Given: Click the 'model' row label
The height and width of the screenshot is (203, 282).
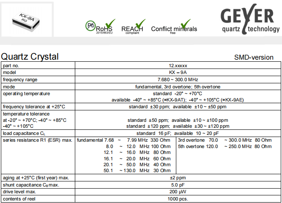Looking at the screenshot, I should coord(9,72).
